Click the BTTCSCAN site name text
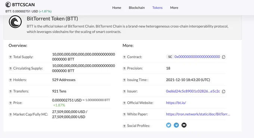 pyautogui.click(x=23, y=5)
